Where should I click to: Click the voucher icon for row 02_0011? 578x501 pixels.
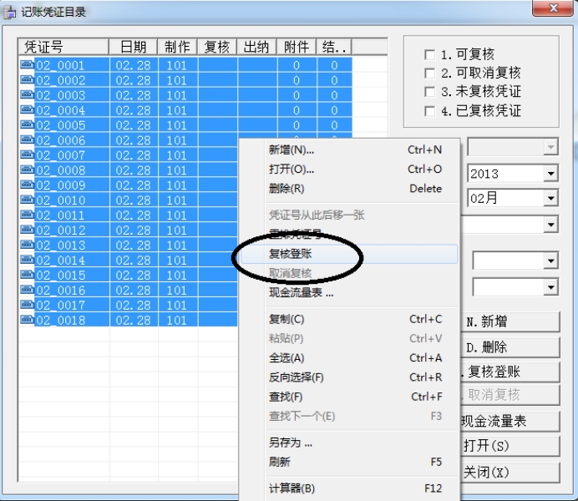pos(27,215)
